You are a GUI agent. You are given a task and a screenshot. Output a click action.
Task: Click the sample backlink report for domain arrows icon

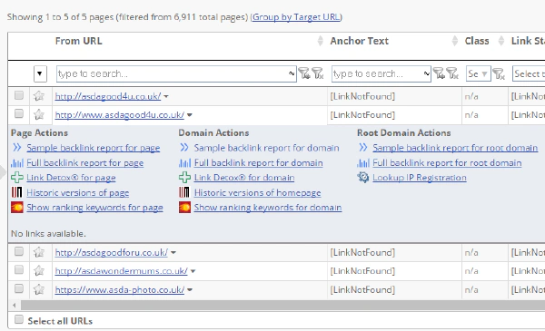point(184,148)
